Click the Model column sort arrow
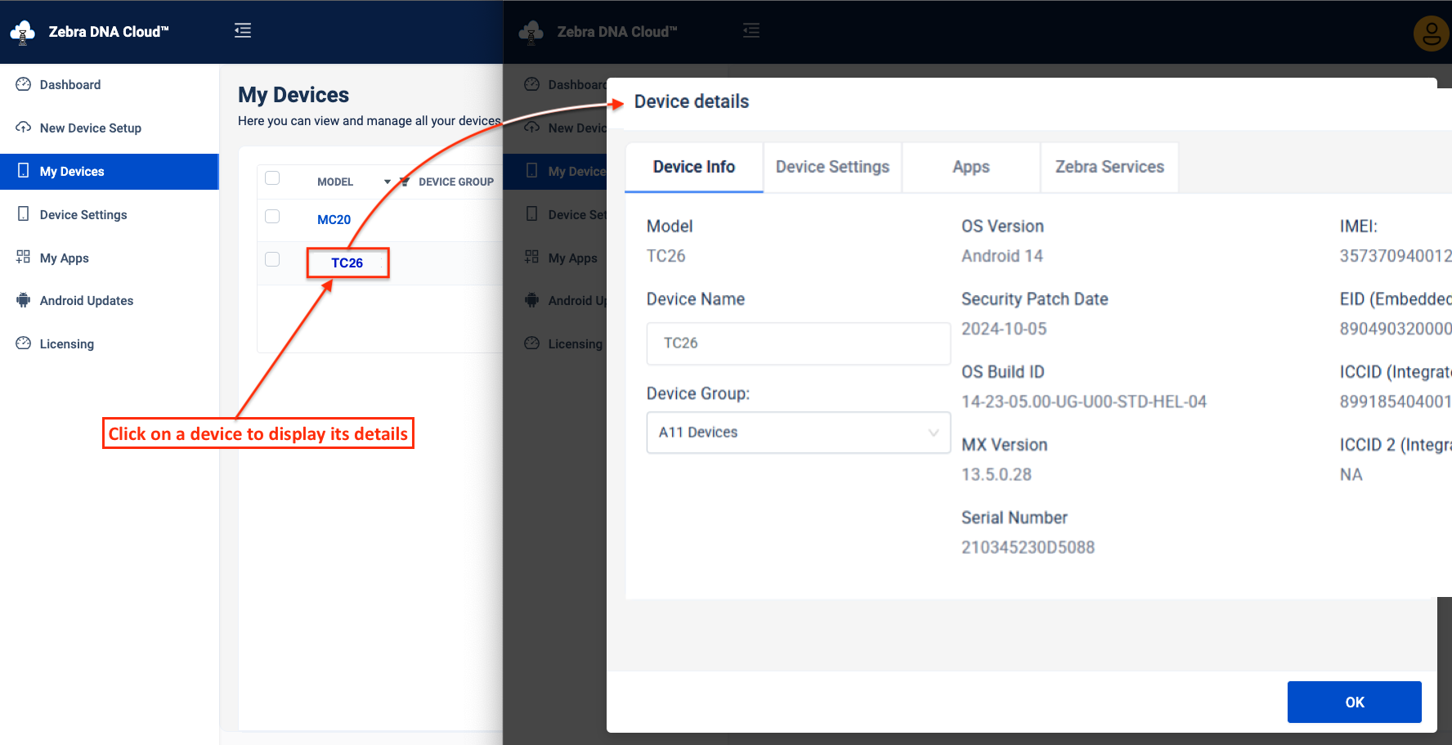Screen dimensions: 1452x745 387,182
